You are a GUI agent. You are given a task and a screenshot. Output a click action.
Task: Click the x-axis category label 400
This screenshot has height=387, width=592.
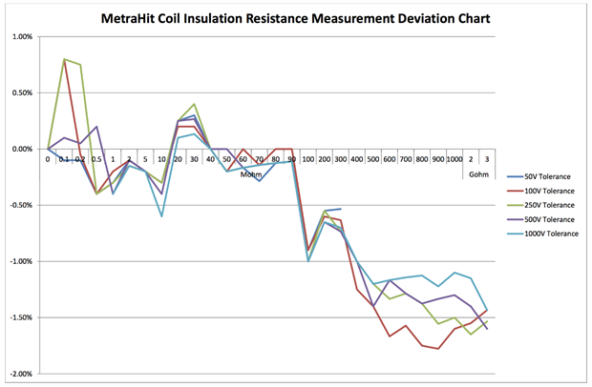[x=357, y=159]
